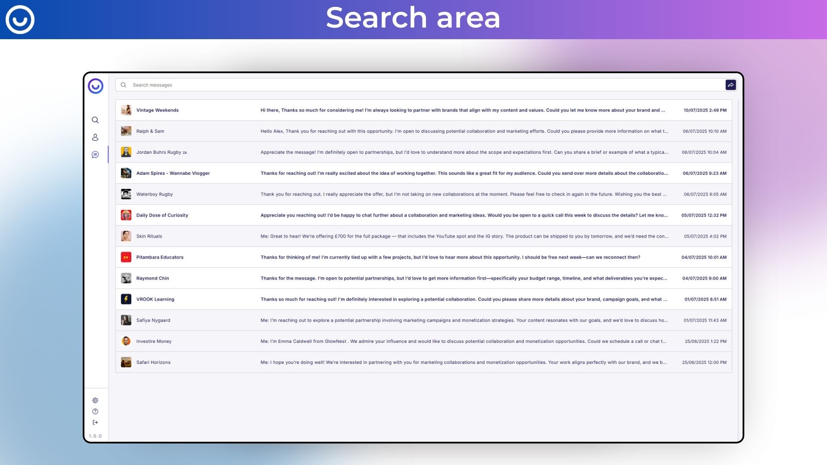
Task: Click Adam Spires avatar thumbnail
Action: coord(126,173)
